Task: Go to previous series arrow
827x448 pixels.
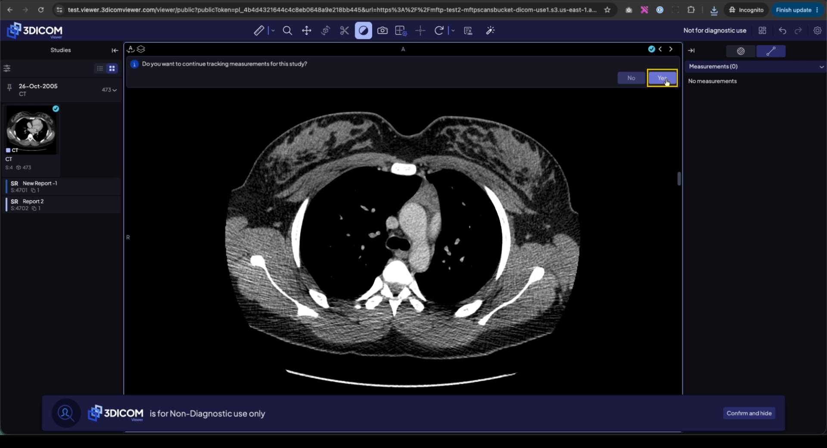Action: tap(660, 49)
